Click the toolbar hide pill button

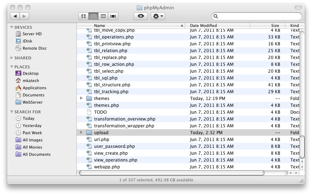click(298, 8)
